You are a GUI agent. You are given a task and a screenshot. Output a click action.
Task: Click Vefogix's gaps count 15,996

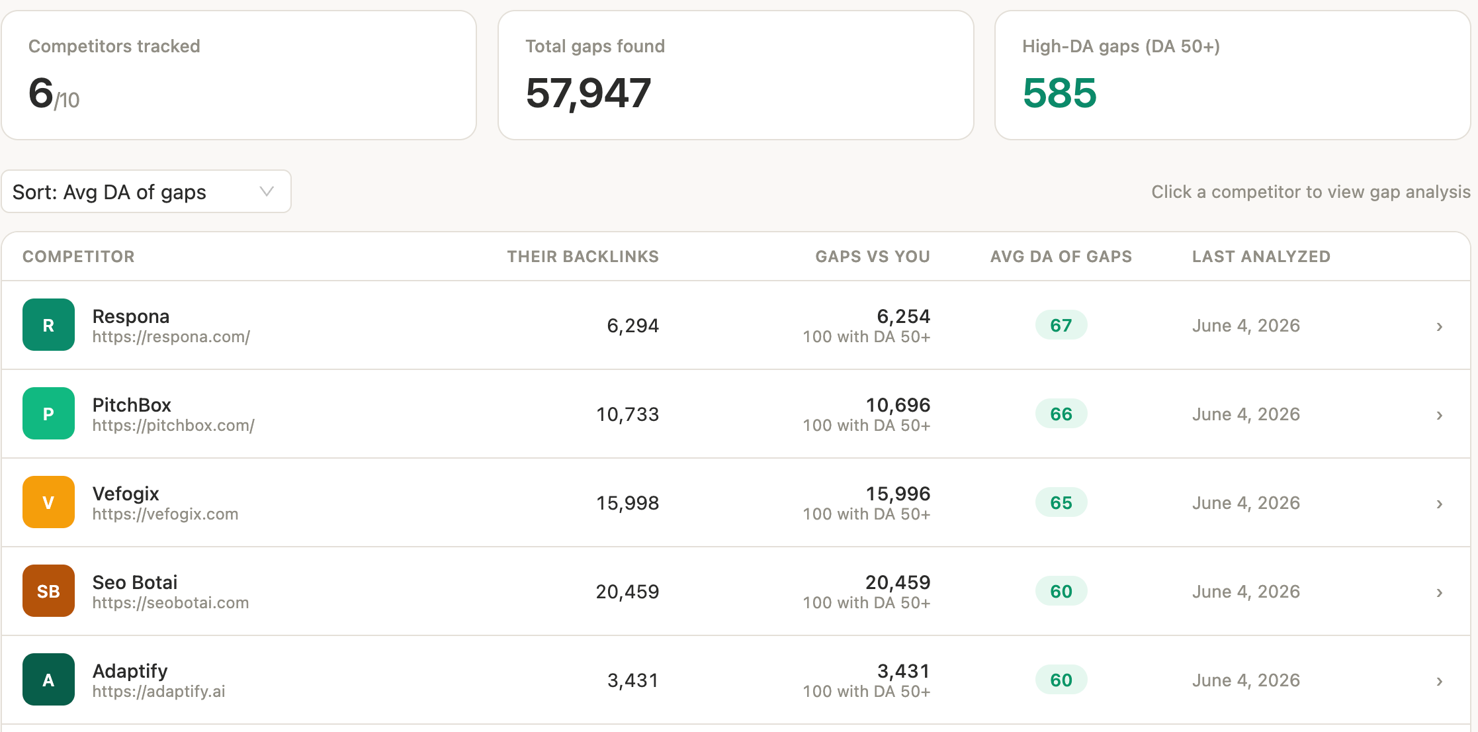click(898, 494)
